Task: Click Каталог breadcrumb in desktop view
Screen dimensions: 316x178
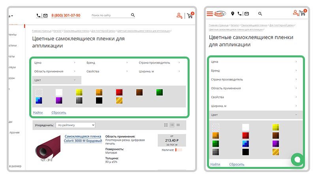Action: pyautogui.click(x=57, y=31)
